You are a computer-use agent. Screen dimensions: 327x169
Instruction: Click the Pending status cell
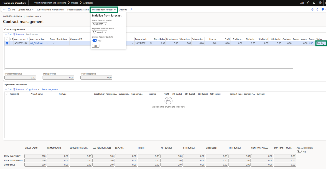pos(320,43)
